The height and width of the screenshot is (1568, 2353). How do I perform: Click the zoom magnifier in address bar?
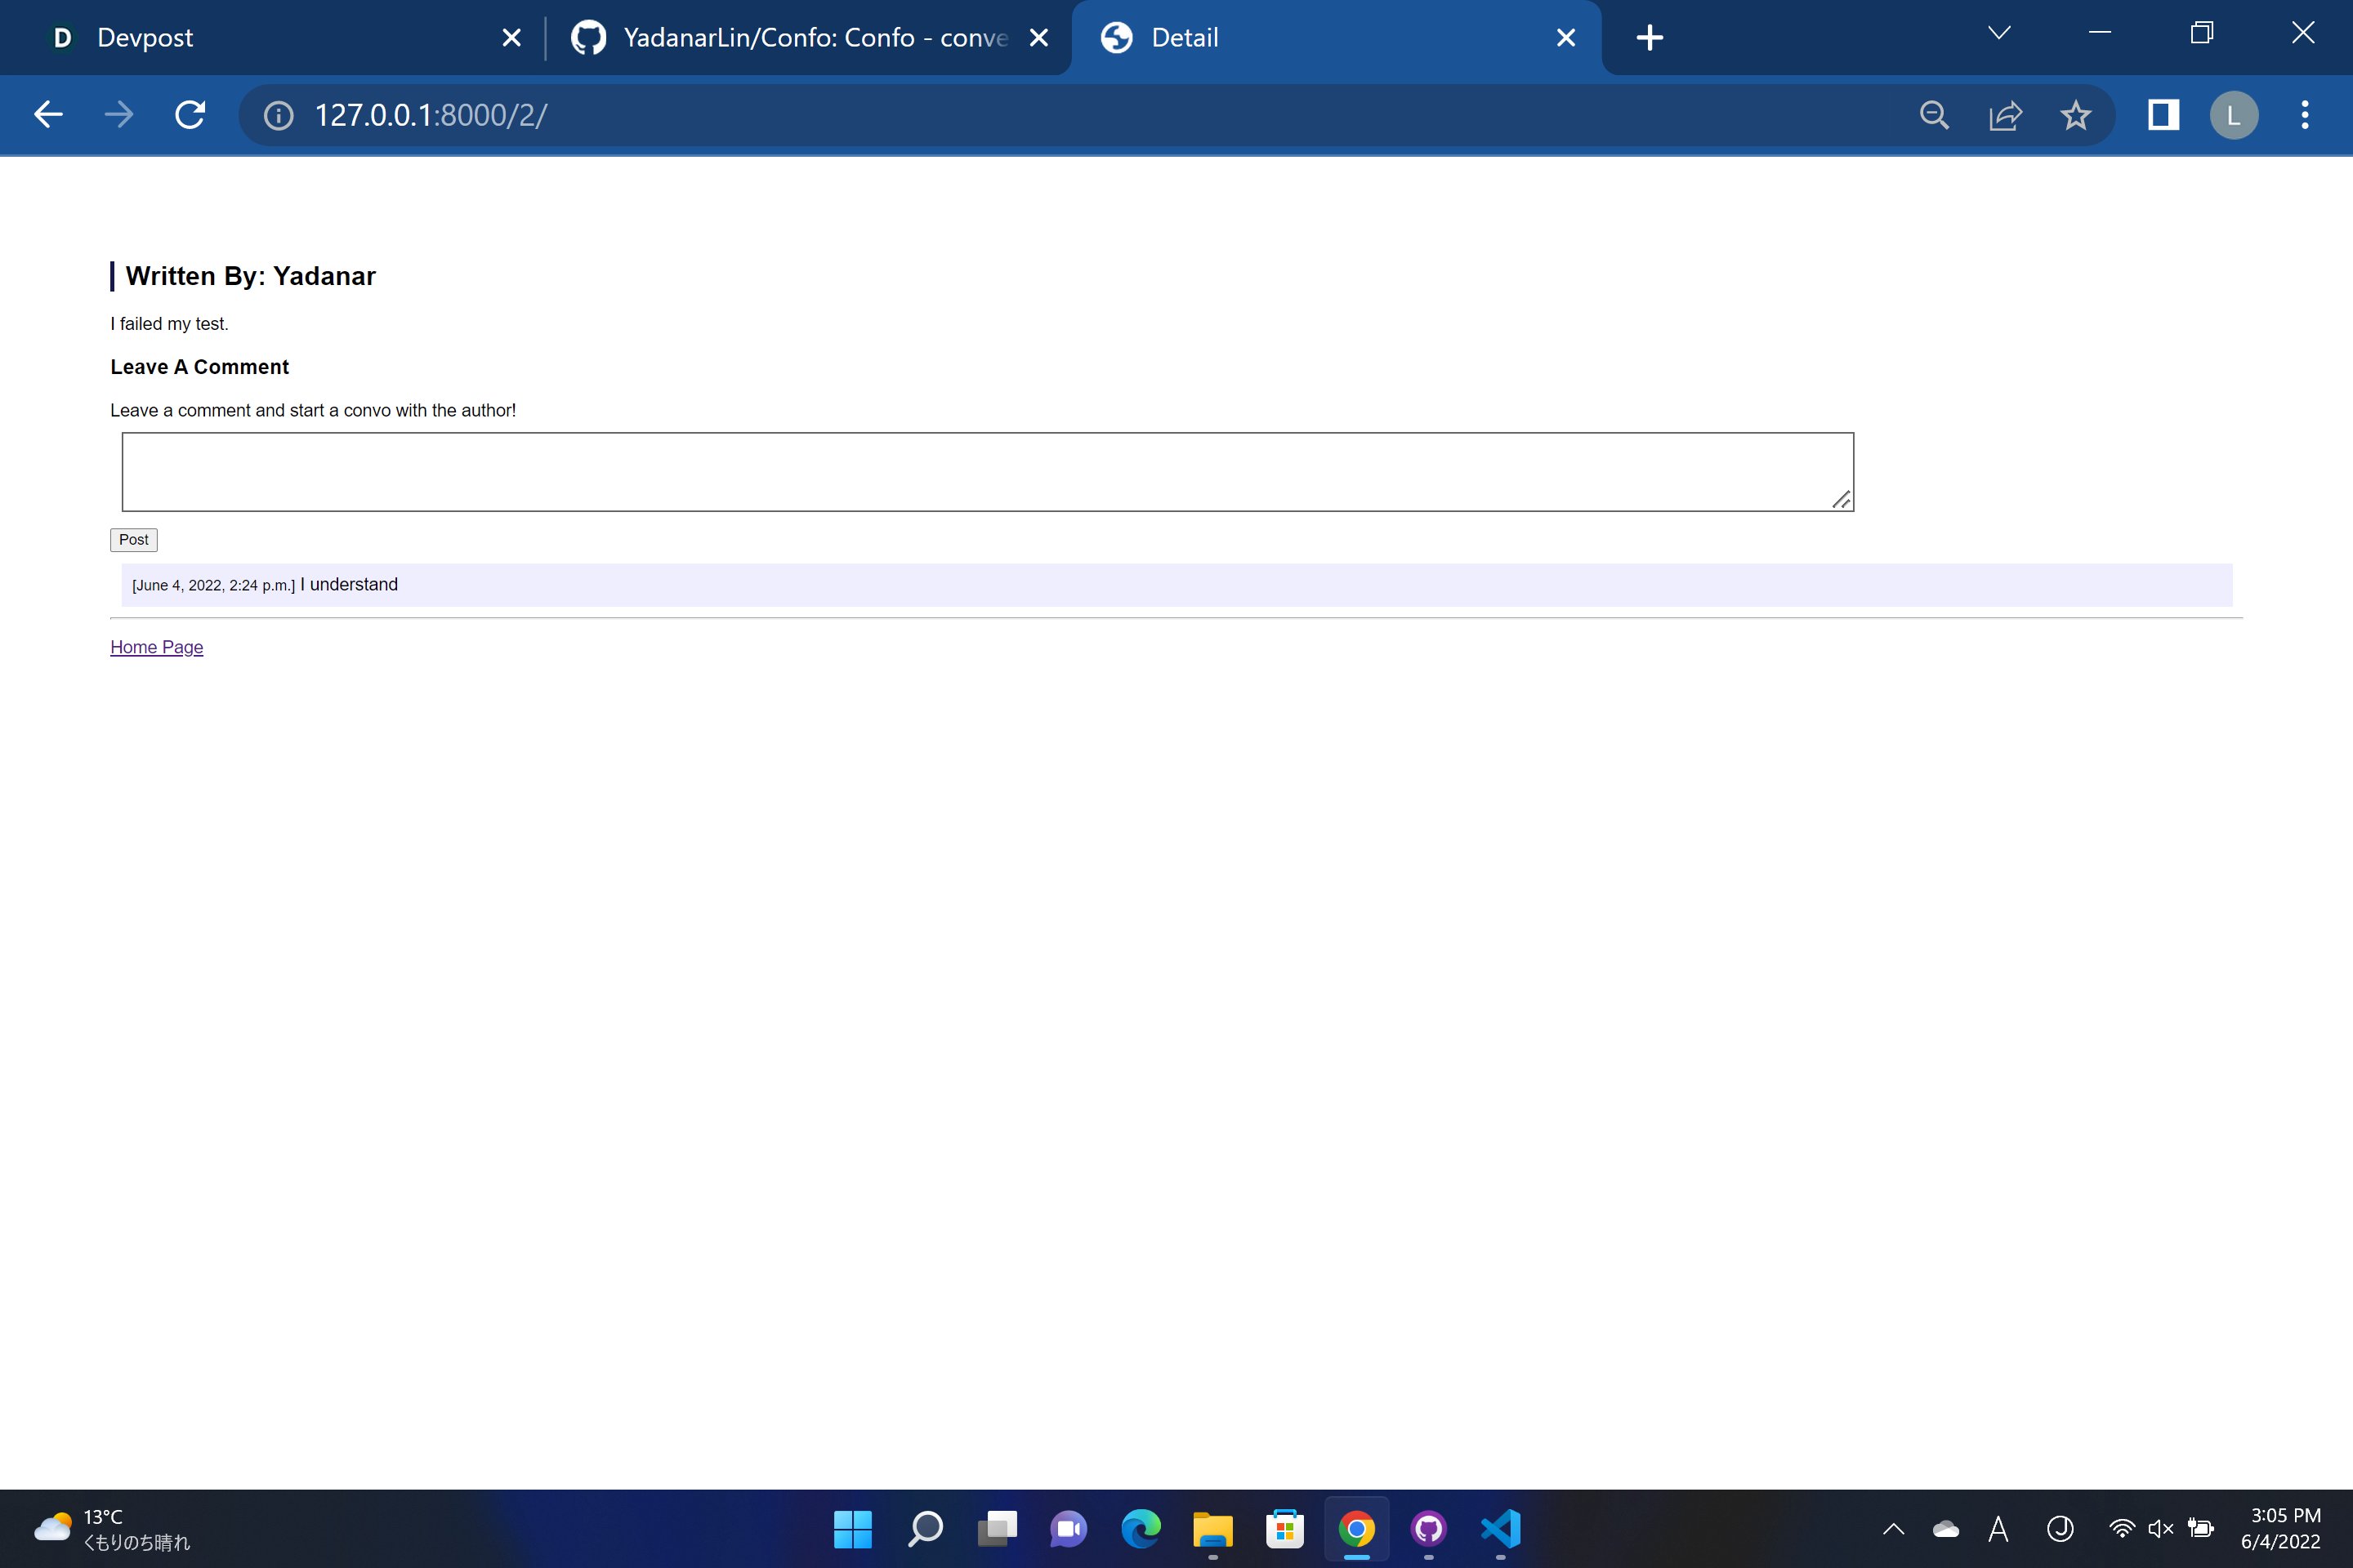click(1934, 115)
